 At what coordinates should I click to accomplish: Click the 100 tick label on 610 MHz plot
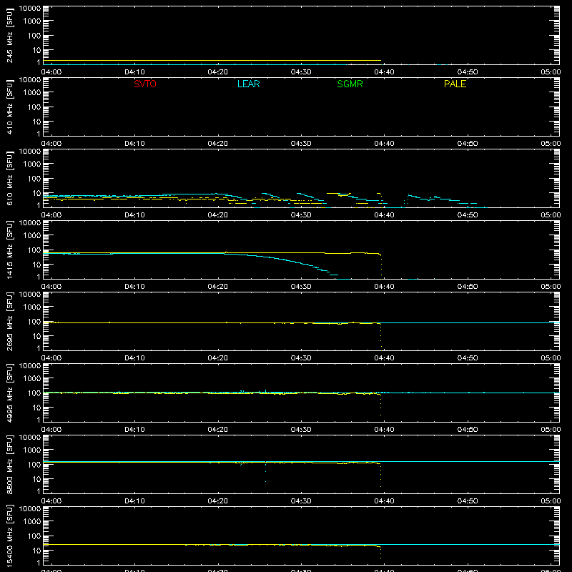click(34, 179)
